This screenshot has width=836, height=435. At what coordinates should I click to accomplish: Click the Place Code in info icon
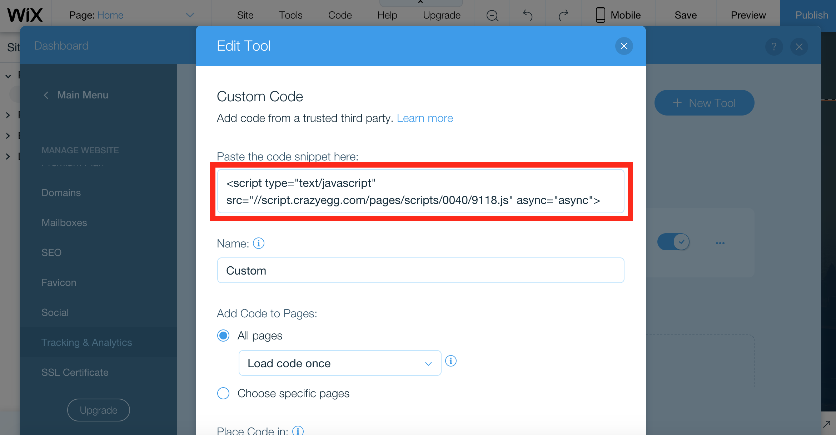[x=298, y=431]
